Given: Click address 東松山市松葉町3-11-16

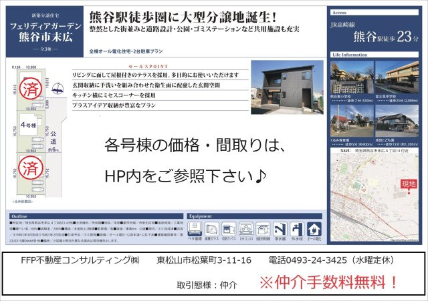Looking at the screenshot, I should click(204, 260).
